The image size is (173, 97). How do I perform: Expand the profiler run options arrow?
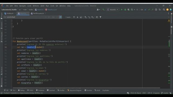point(134,10)
